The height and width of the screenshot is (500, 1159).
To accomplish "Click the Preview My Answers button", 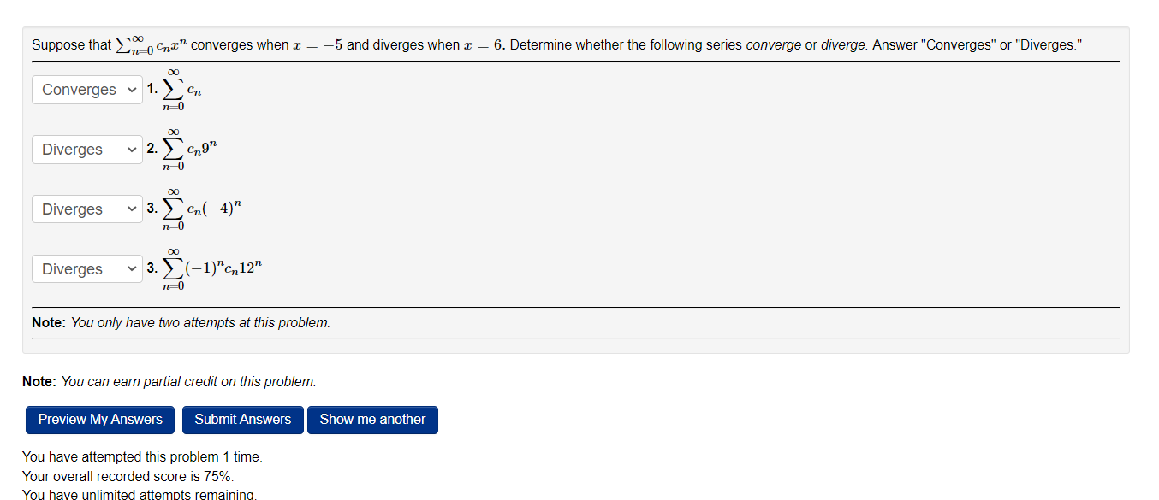I will pyautogui.click(x=99, y=420).
